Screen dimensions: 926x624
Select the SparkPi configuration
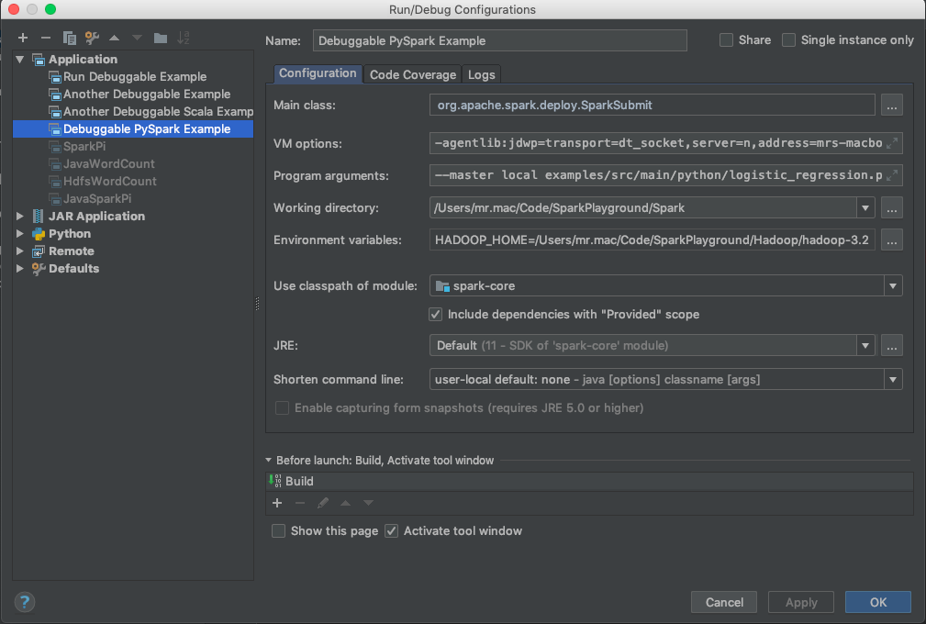coord(133,147)
